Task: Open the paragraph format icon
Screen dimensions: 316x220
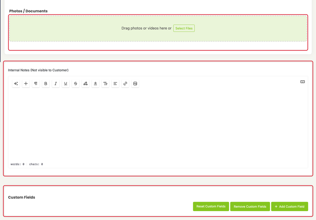Action: click(x=36, y=83)
